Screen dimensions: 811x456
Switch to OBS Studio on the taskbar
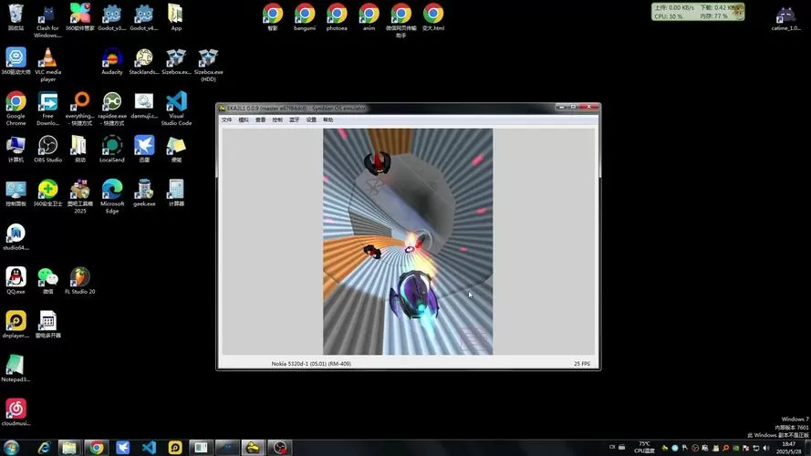[x=280, y=447]
